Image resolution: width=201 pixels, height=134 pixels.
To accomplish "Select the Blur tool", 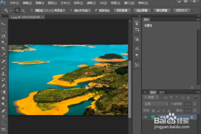I will click(3, 98).
